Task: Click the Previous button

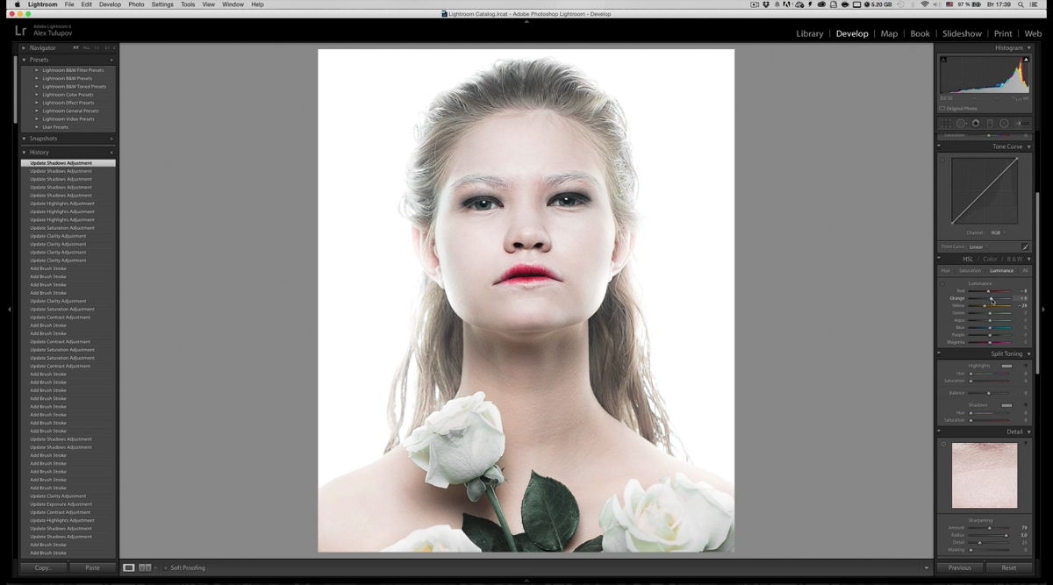Action: (959, 567)
